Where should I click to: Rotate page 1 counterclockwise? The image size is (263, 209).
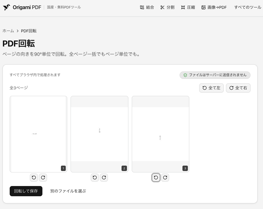click(34, 178)
